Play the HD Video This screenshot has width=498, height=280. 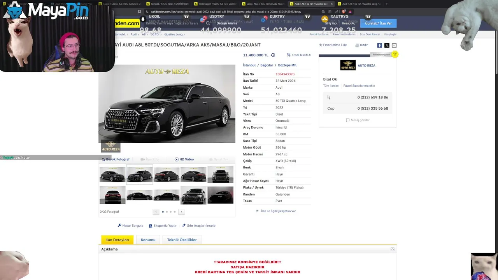[x=184, y=159]
